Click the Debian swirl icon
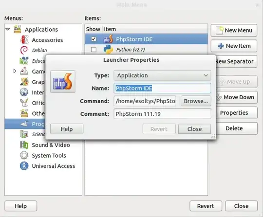Image resolution: width=263 pixels, height=217 pixels. tap(24, 50)
